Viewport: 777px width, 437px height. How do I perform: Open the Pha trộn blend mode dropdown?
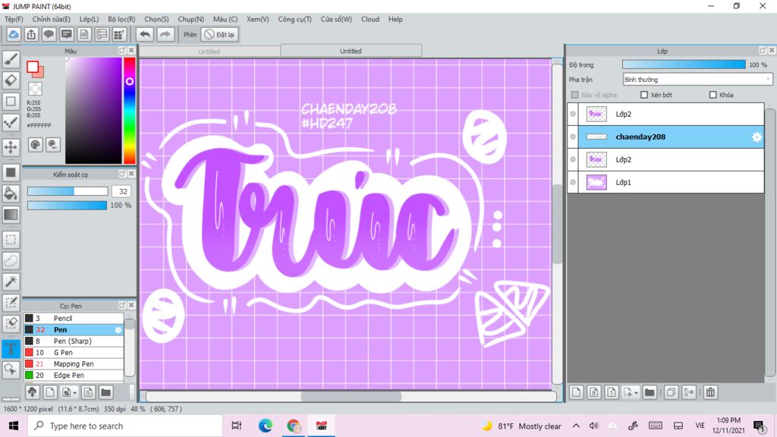(x=697, y=79)
